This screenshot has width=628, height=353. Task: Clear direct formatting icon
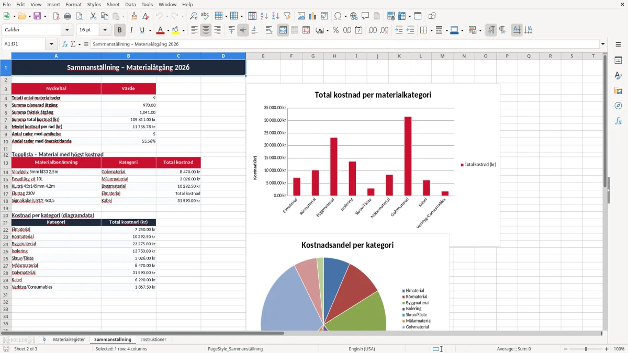click(x=146, y=16)
